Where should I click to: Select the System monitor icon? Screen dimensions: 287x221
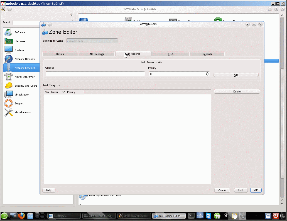click(x=8, y=50)
